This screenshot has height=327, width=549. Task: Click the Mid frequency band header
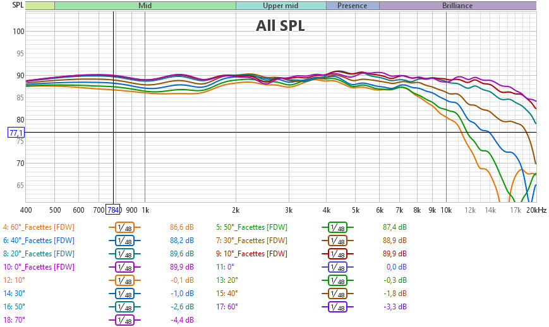pos(145,6)
